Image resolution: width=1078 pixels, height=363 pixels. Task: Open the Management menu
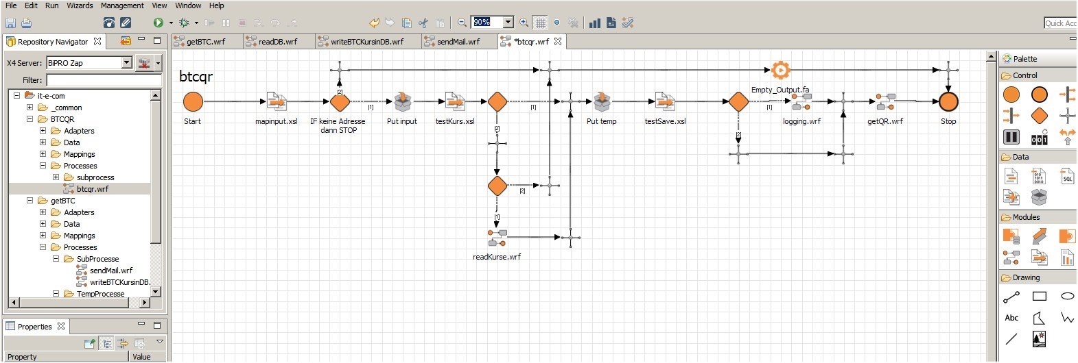click(x=122, y=5)
